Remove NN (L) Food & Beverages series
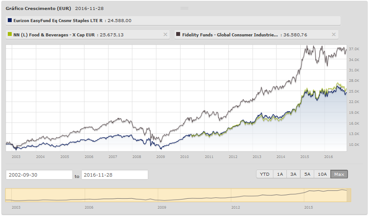Viewport: 368px width, 216px height. click(x=165, y=35)
